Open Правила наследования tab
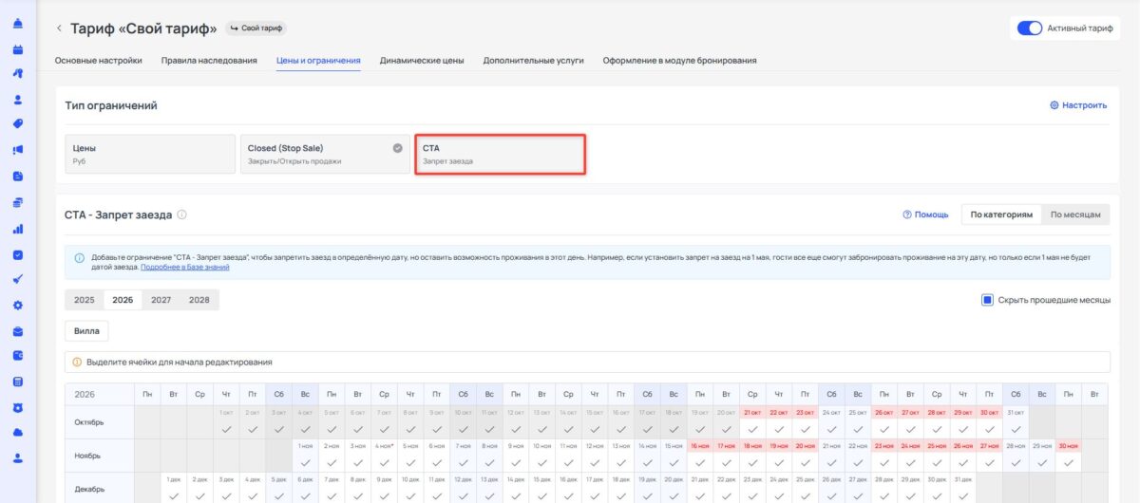 point(209,61)
